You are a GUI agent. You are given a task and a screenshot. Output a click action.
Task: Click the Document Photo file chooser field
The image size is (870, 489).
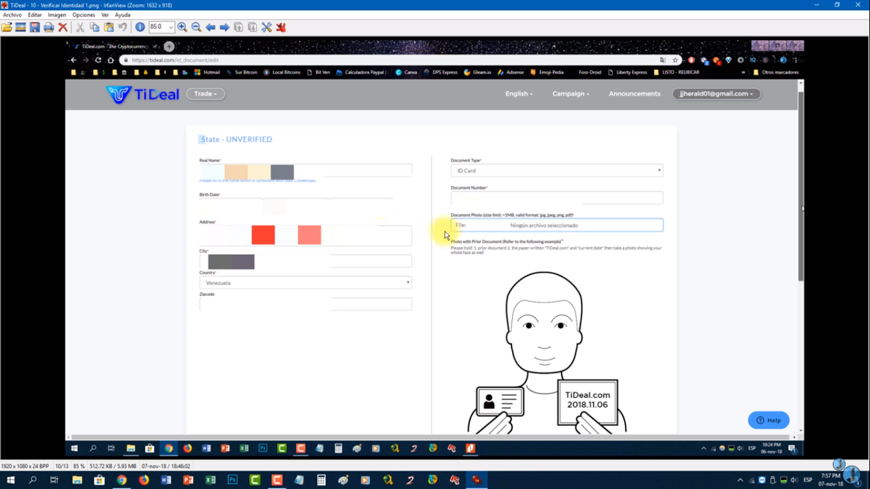pos(557,225)
